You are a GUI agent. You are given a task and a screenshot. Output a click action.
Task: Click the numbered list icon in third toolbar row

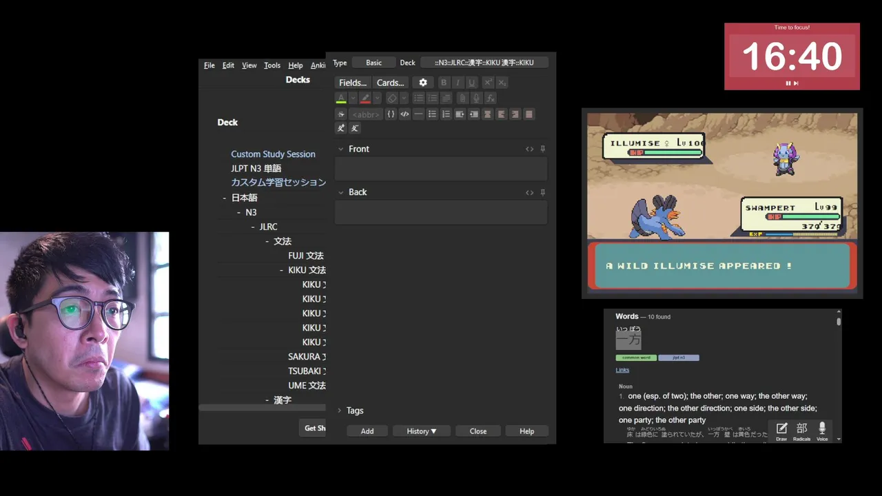tap(446, 114)
